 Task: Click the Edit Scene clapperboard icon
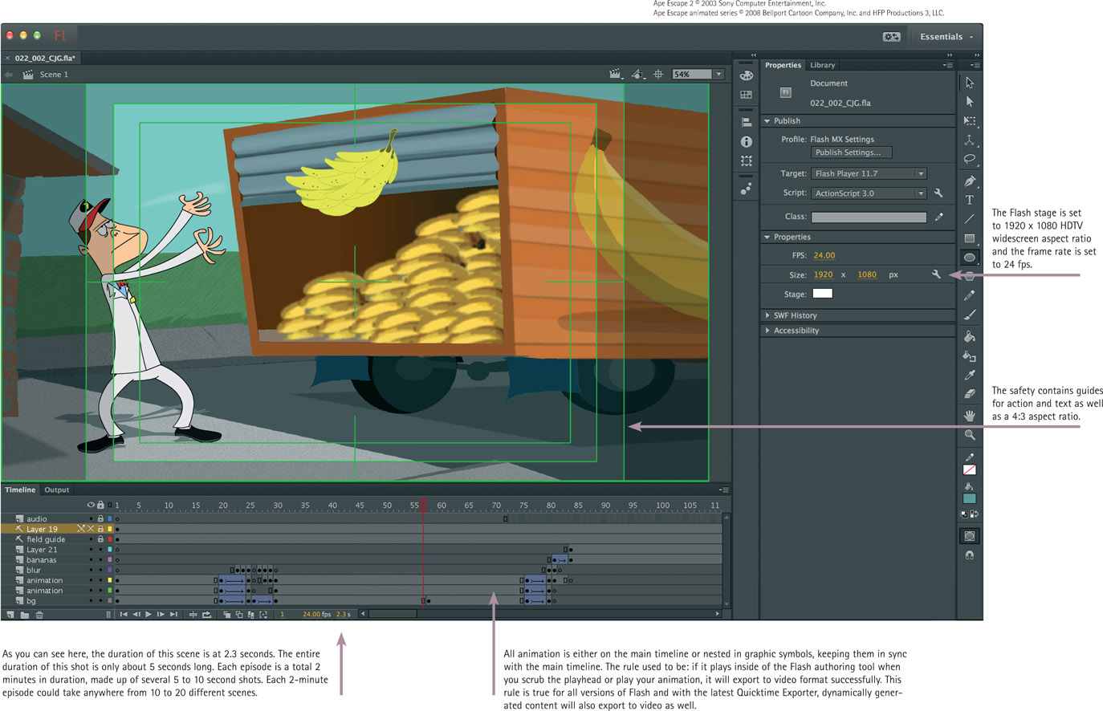(615, 74)
